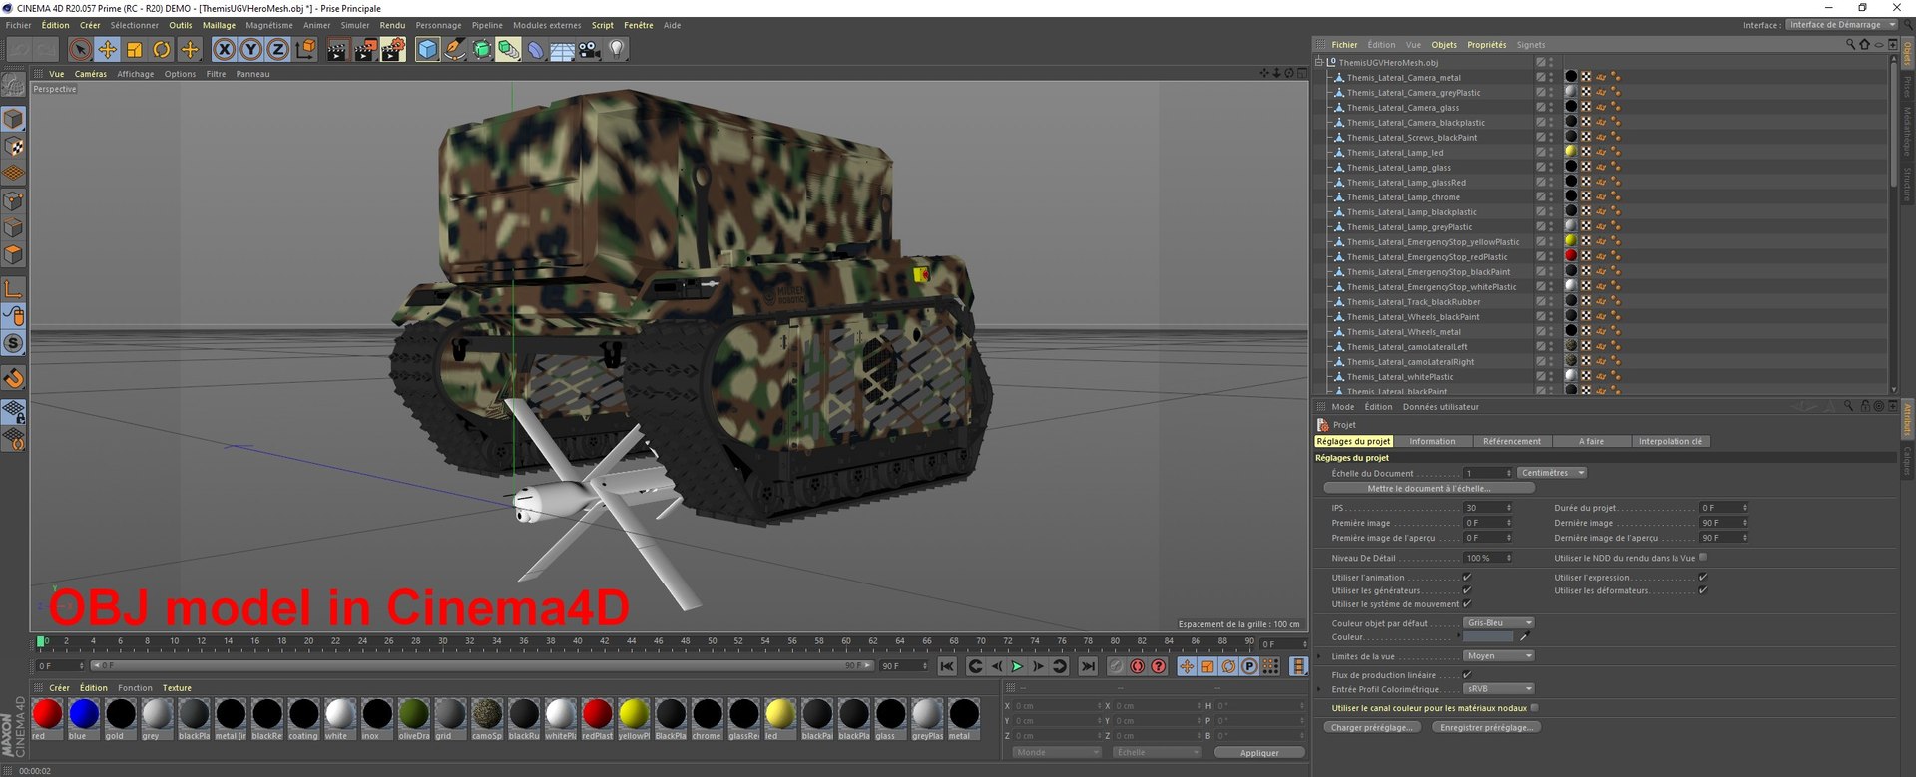Open Objets menu in object manager
The height and width of the screenshot is (777, 1916).
pos(1444,45)
